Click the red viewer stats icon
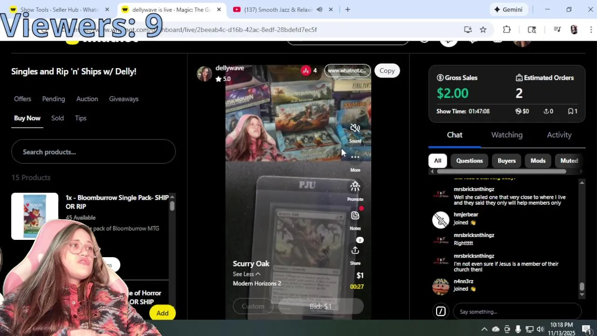Image resolution: width=597 pixels, height=336 pixels. coord(306,70)
